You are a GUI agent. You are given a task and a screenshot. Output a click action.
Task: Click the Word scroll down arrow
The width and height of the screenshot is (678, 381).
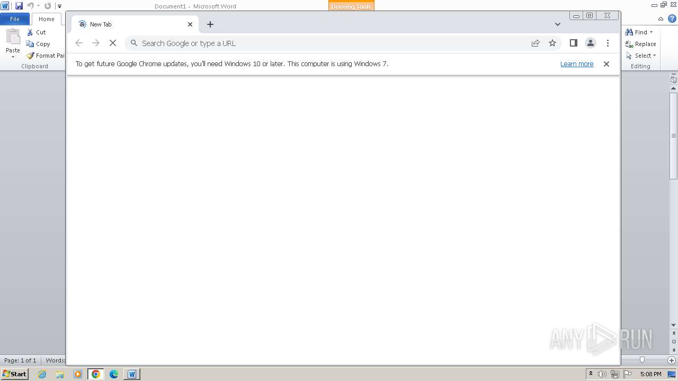(x=674, y=325)
